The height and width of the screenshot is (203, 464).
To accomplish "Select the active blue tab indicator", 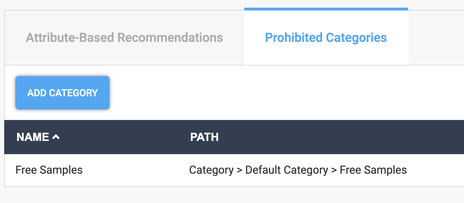I will 326,8.
